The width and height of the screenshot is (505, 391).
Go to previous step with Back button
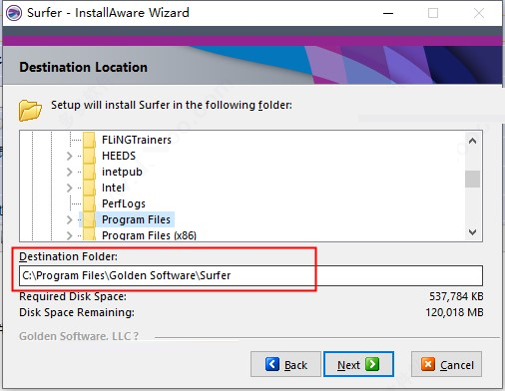(x=285, y=364)
